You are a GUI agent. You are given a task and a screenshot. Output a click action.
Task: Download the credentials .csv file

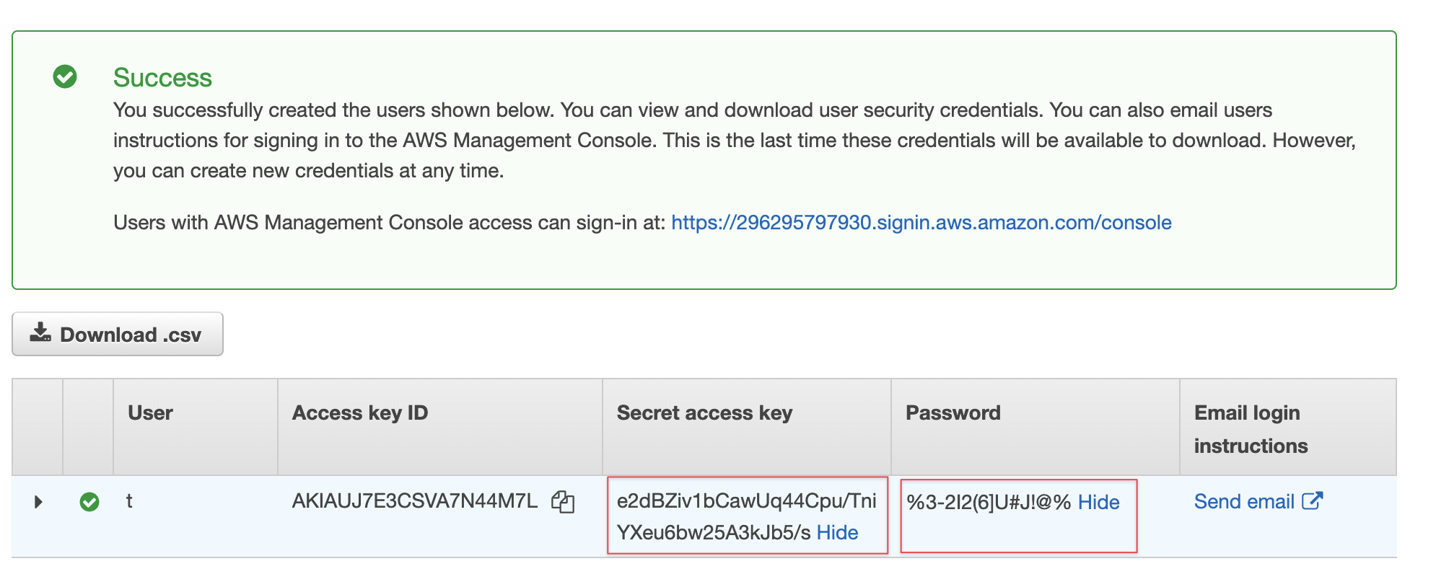tap(118, 335)
